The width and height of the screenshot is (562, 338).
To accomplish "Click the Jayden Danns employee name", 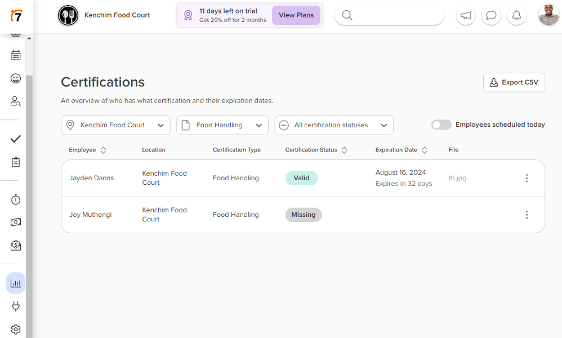I will coord(91,178).
